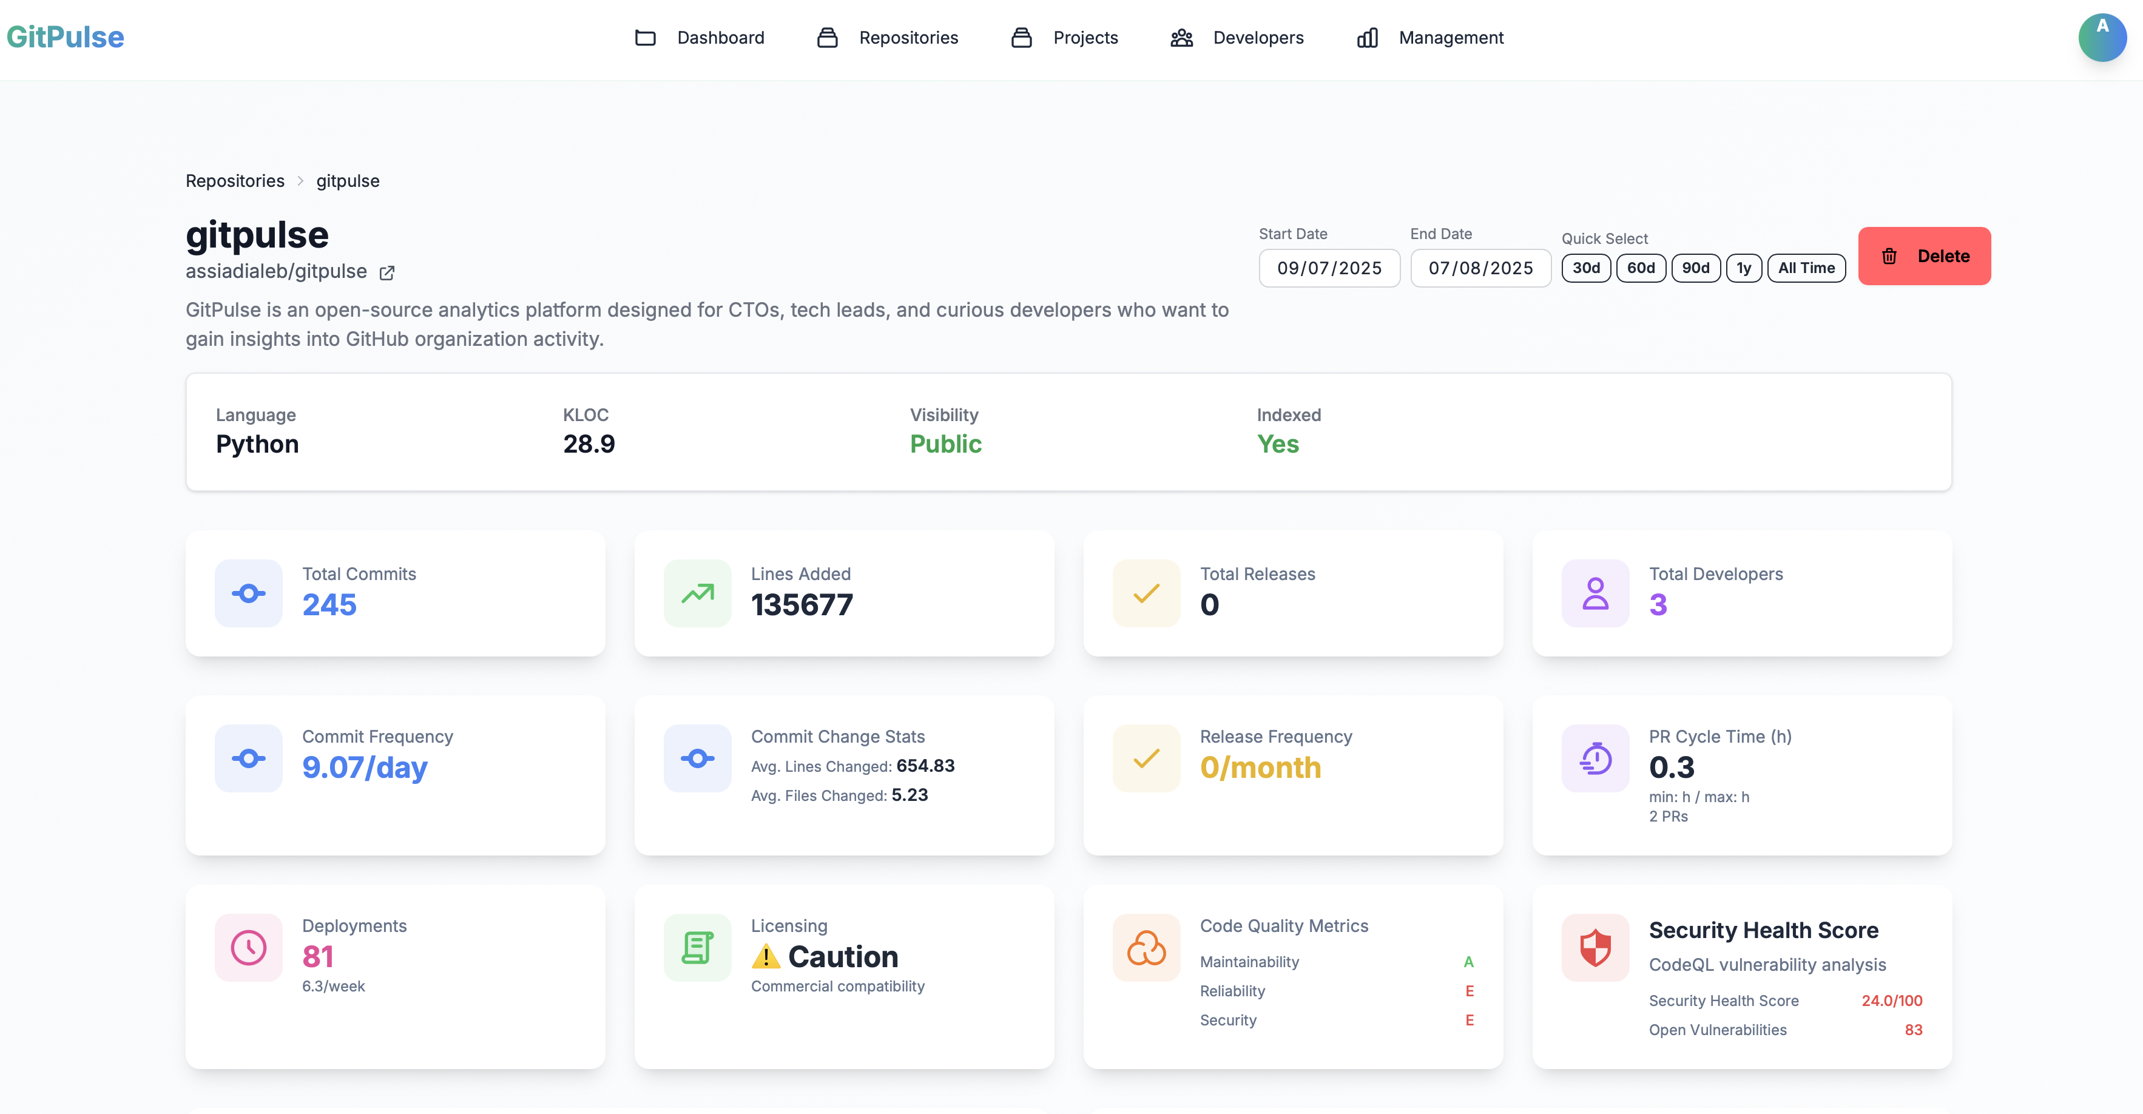Click the Commit Change Stats icon
The width and height of the screenshot is (2143, 1114).
[698, 758]
